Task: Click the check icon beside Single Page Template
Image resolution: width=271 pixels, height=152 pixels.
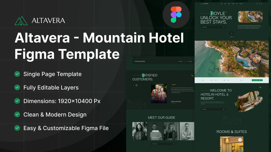Action: pos(17,74)
